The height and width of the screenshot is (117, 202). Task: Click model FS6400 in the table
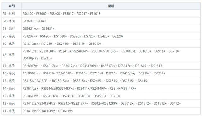[28, 14]
